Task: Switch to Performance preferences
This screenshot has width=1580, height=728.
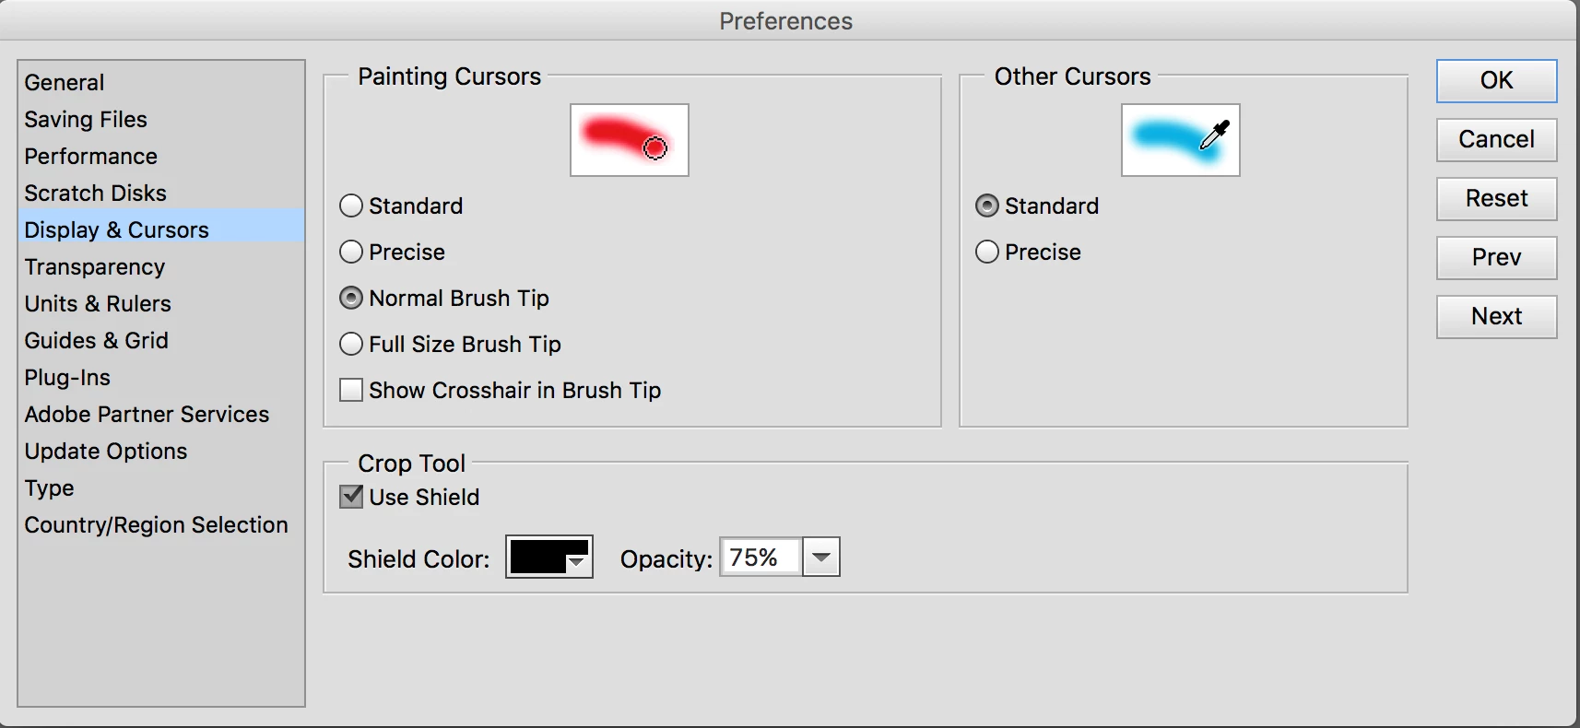Action: 90,156
